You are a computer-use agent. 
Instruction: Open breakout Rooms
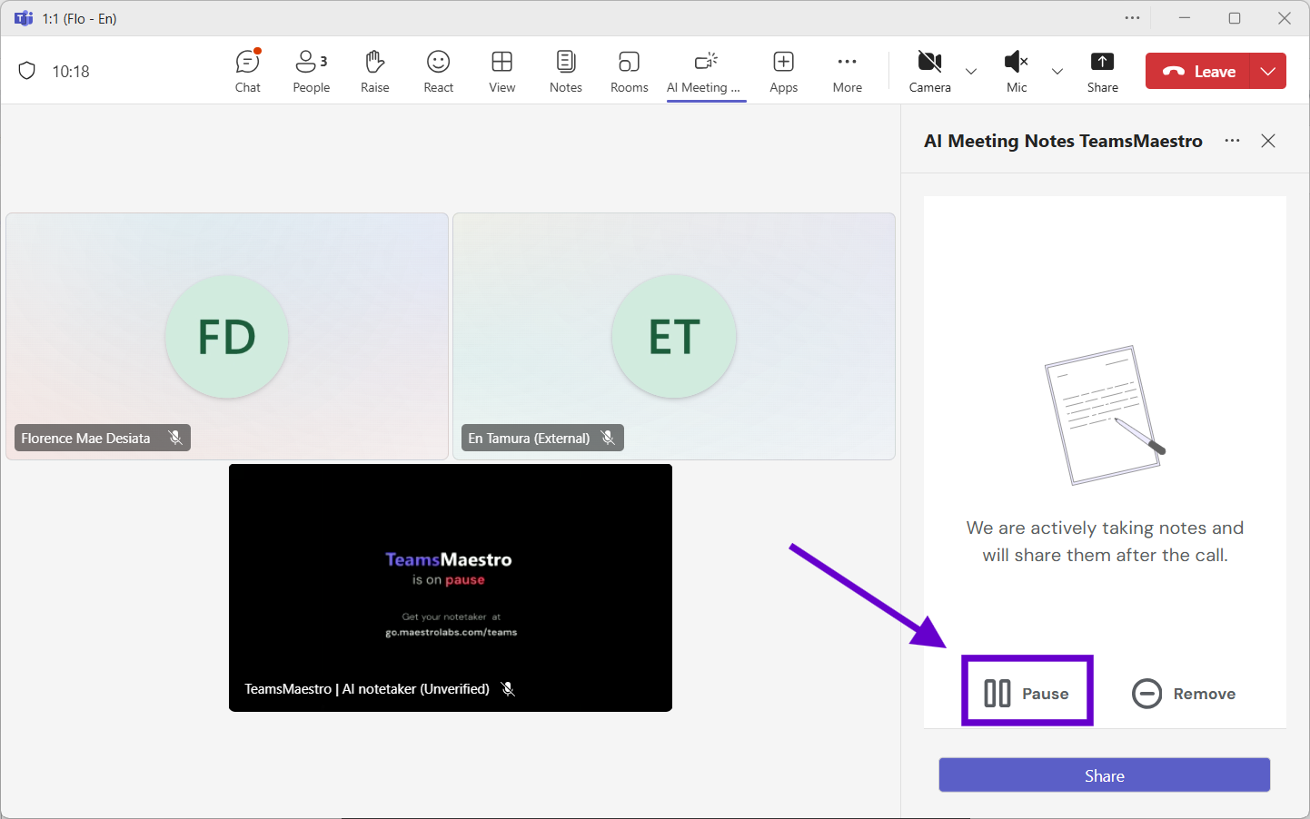point(630,72)
